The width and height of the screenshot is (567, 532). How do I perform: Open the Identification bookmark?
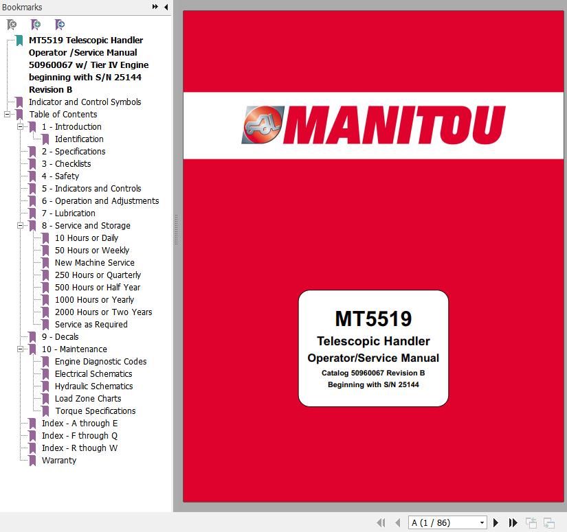(79, 139)
